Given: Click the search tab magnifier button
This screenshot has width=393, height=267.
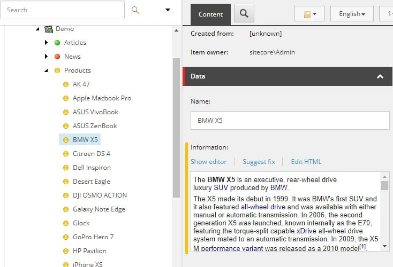Looking at the screenshot, I should 244,13.
